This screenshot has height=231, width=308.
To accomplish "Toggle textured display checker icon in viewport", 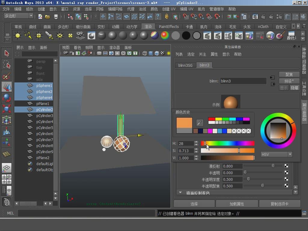I will [163, 53].
